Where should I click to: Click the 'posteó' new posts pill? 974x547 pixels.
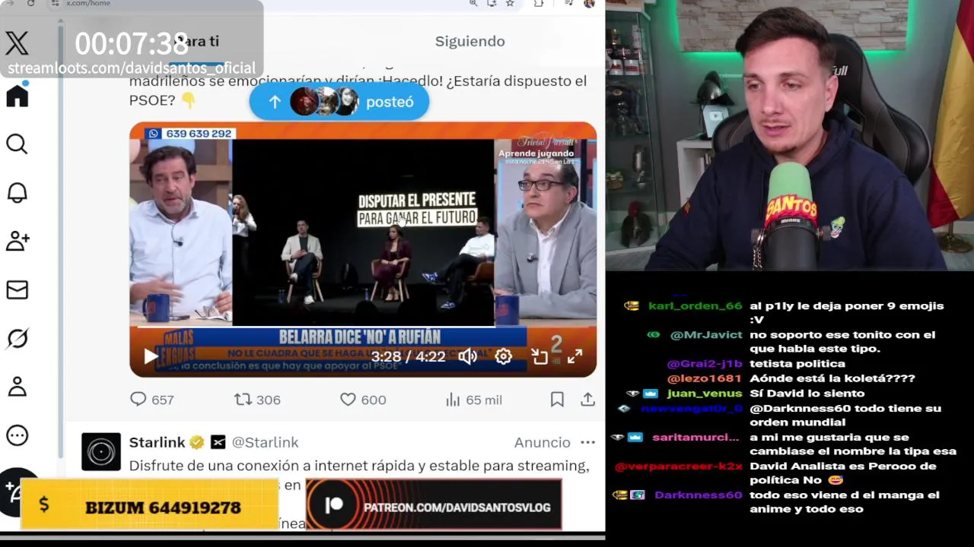[x=339, y=102]
